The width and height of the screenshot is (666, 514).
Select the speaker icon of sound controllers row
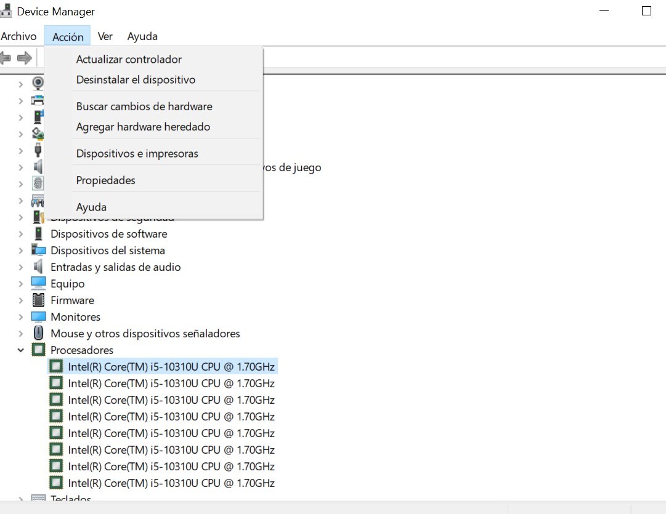pyautogui.click(x=38, y=167)
